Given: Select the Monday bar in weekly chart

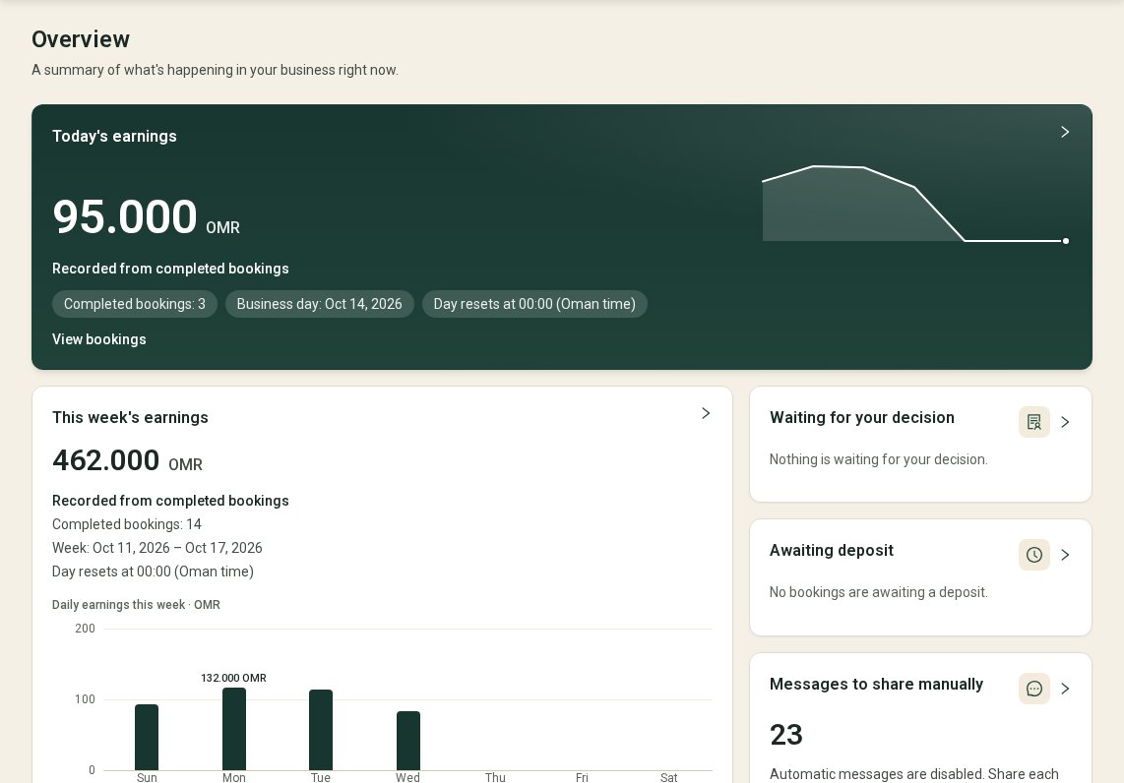Looking at the screenshot, I should [x=233, y=729].
